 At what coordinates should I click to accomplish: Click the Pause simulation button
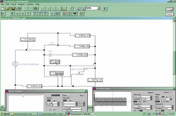point(170,14)
